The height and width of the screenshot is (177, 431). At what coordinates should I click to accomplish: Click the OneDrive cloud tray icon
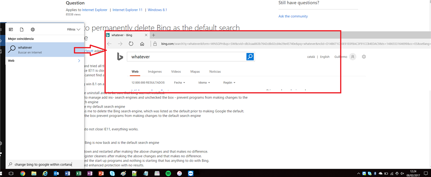[x=380, y=174]
